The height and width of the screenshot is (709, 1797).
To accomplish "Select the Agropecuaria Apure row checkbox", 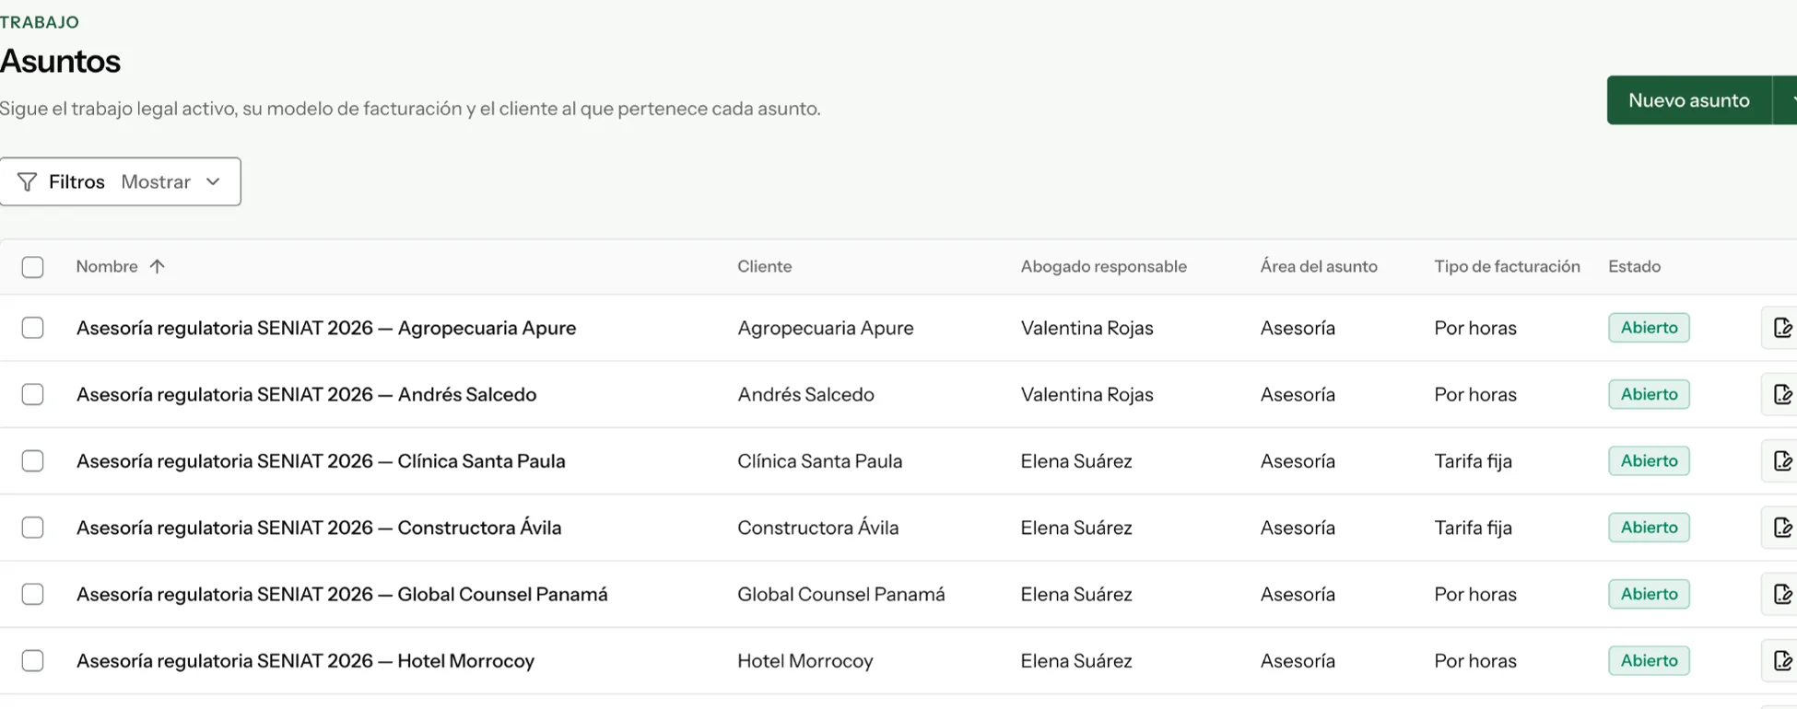I will (x=32, y=328).
